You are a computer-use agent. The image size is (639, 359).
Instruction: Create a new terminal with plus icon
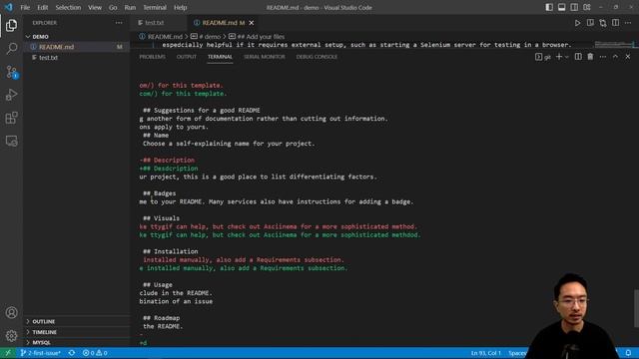point(559,57)
